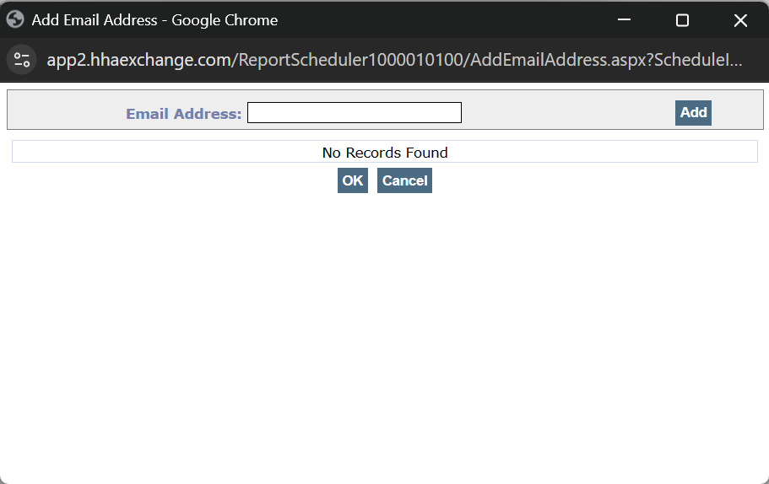Close the Add Email Address popup window

pos(740,20)
